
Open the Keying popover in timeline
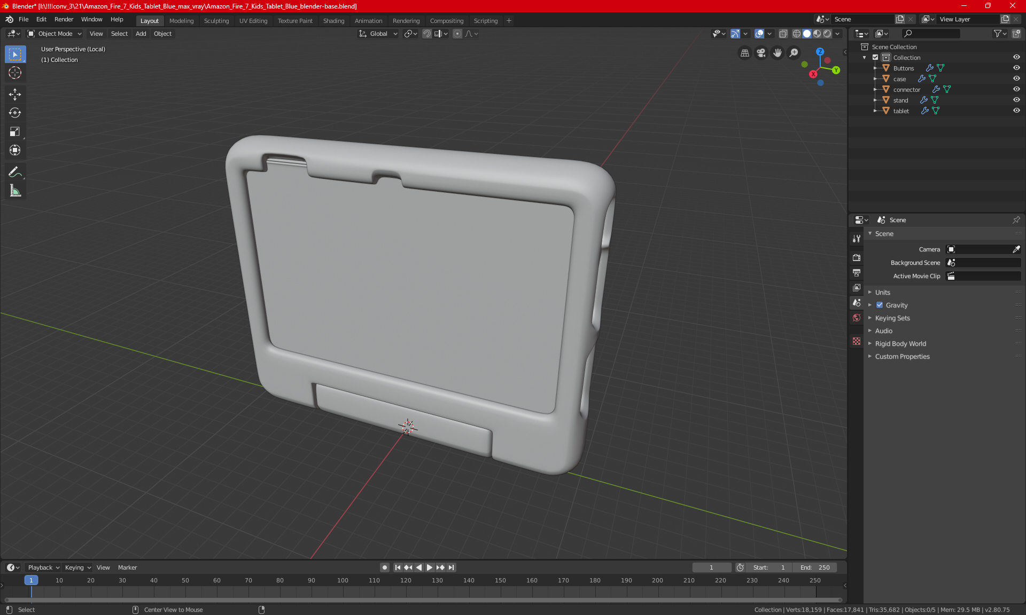(77, 567)
